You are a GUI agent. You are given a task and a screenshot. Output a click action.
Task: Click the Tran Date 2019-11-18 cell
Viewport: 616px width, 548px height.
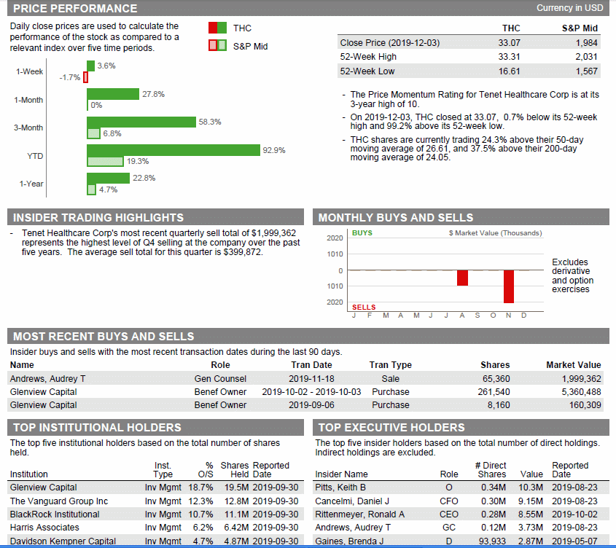[x=311, y=379]
